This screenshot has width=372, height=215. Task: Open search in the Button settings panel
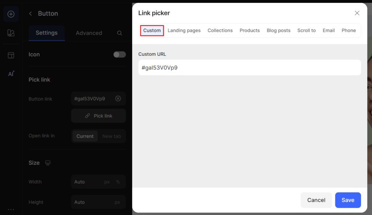tap(120, 33)
